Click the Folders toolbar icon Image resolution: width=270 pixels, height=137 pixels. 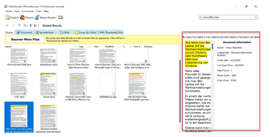pyautogui.click(x=7, y=17)
